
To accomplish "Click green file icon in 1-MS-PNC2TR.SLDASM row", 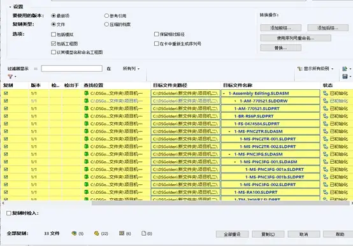I will coord(86,131).
